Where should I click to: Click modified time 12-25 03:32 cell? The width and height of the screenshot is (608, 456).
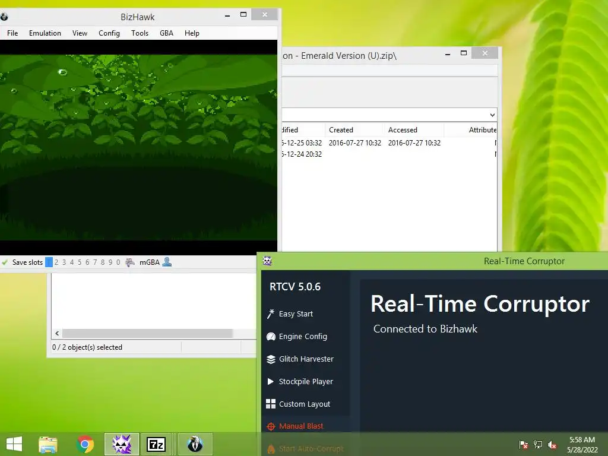click(302, 142)
